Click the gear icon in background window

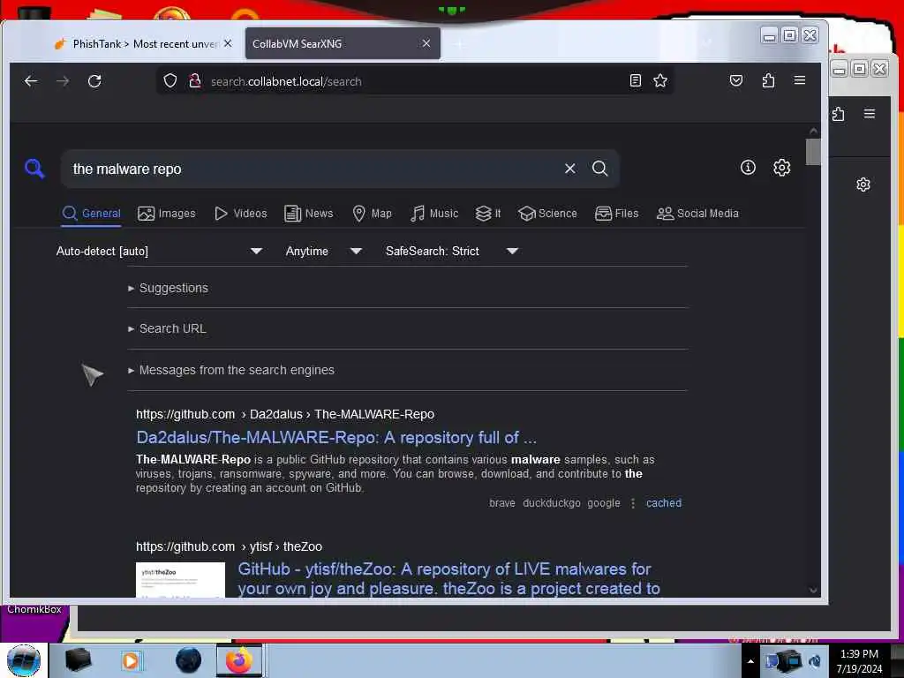click(863, 185)
